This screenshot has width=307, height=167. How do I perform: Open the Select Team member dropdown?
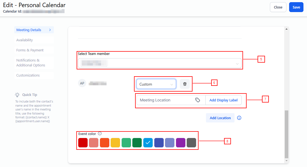pyautogui.click(x=160, y=63)
